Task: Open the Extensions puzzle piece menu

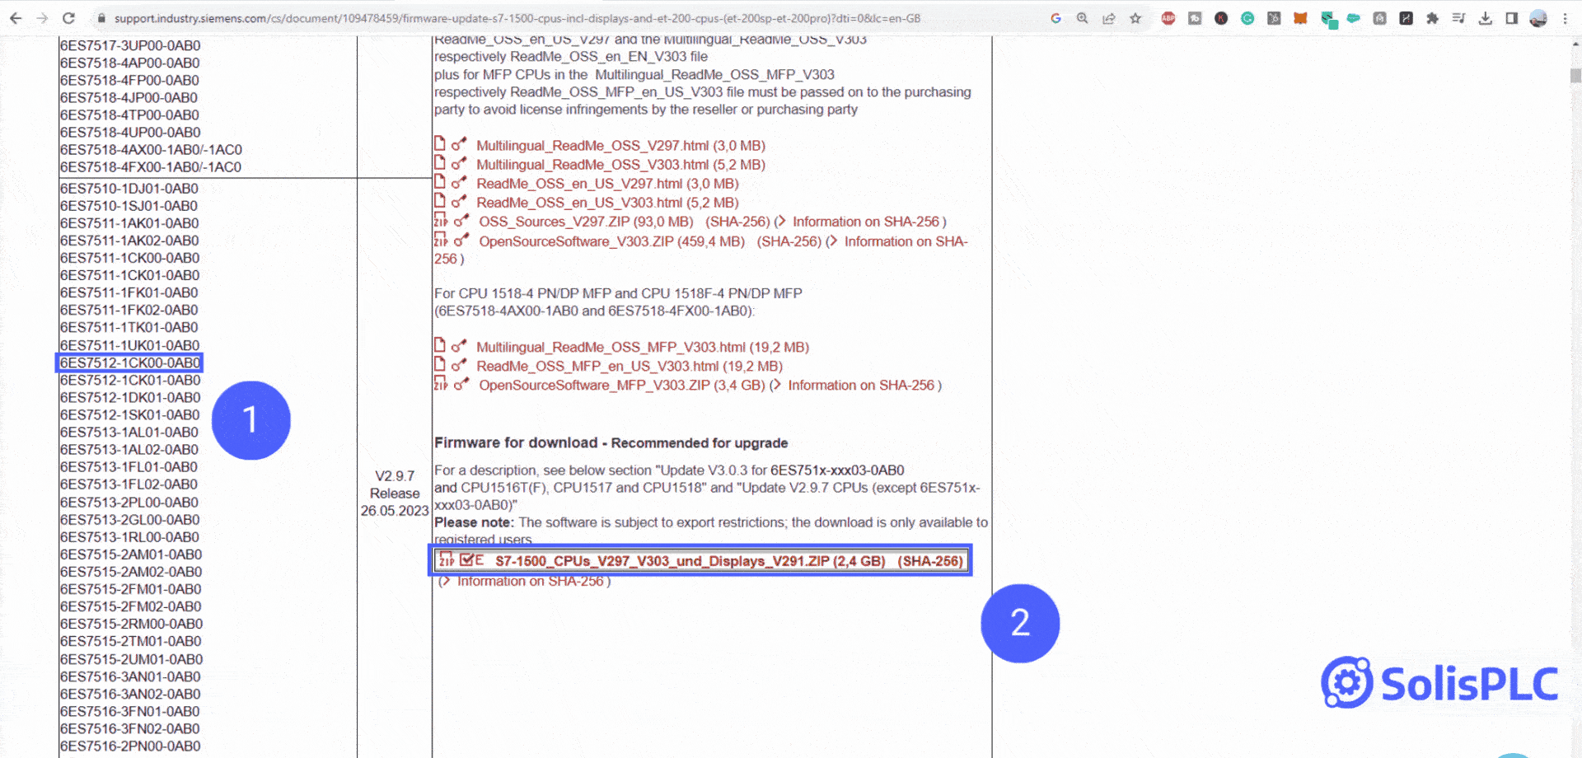Action: pyautogui.click(x=1432, y=18)
